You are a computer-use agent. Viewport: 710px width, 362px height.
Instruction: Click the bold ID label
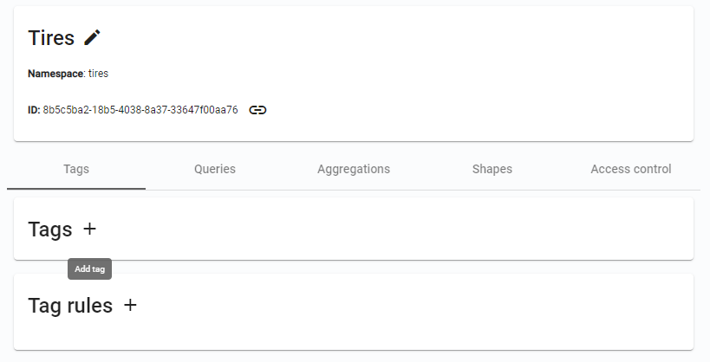(34, 110)
